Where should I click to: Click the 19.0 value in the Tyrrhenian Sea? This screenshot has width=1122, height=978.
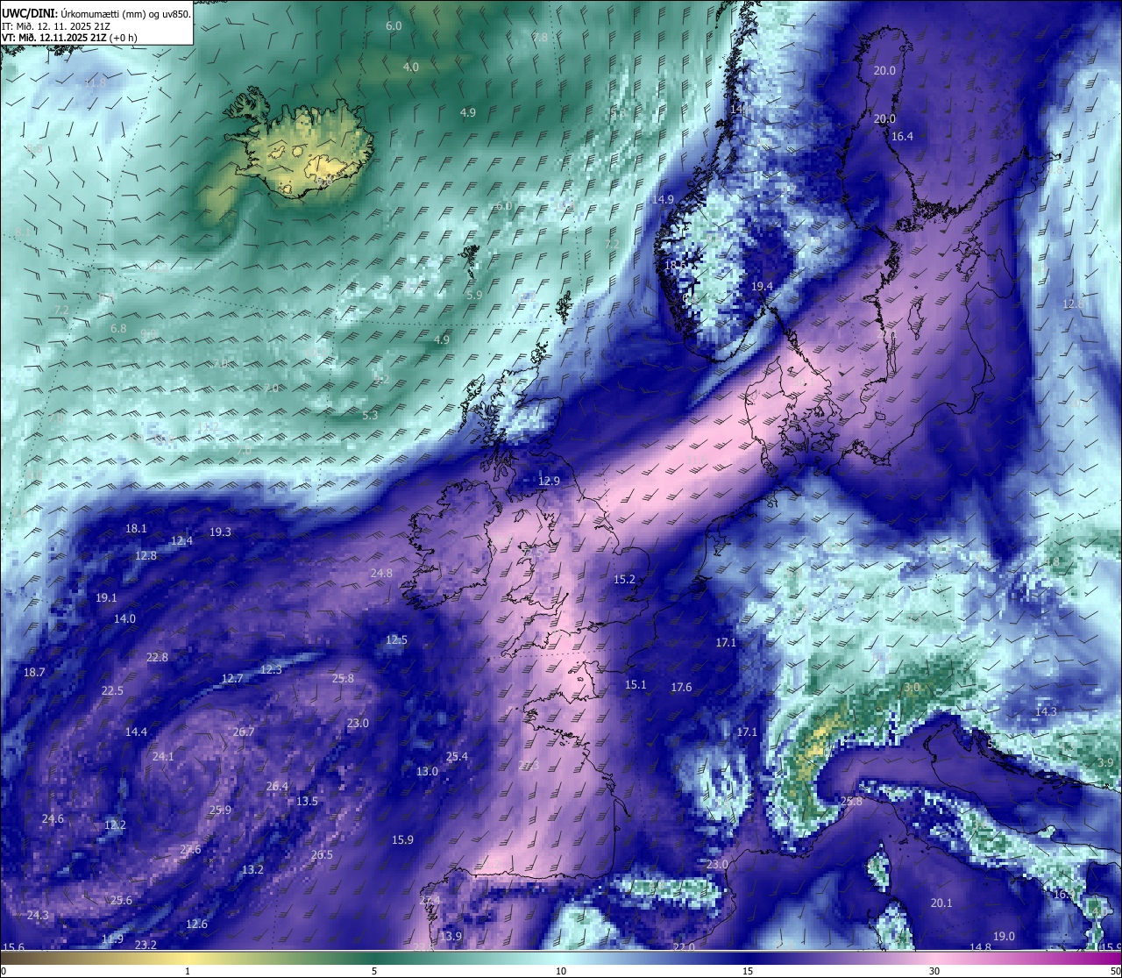tap(1004, 937)
